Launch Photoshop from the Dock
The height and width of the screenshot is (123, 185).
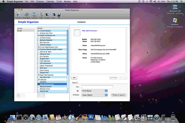coord(91,117)
